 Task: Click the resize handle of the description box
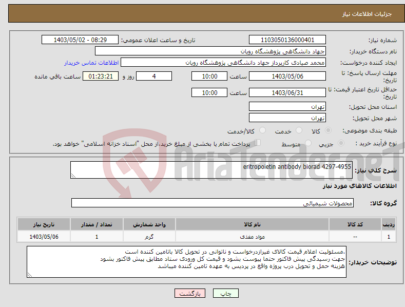coord(73,176)
